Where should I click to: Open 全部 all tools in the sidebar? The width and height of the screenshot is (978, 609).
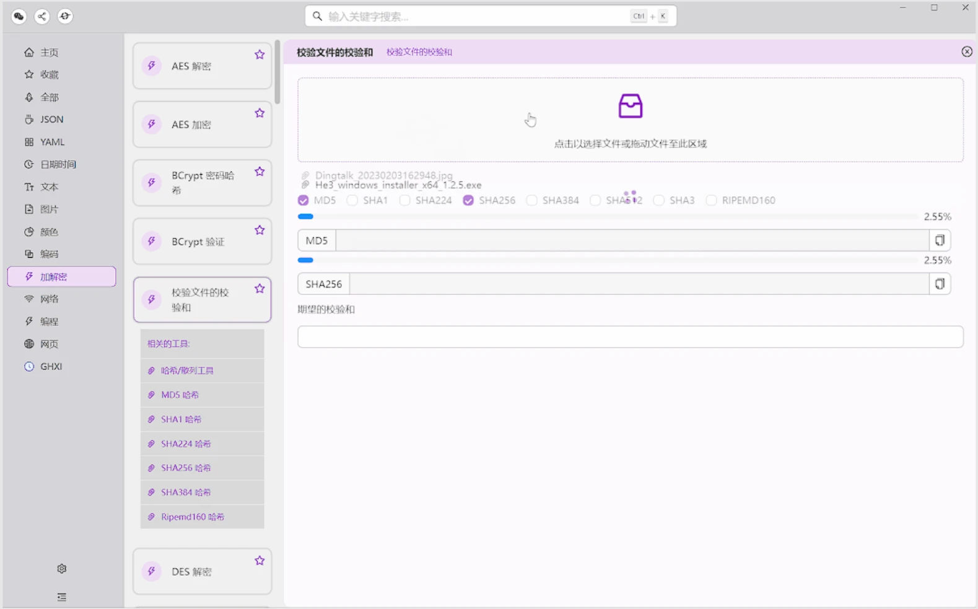(x=61, y=97)
